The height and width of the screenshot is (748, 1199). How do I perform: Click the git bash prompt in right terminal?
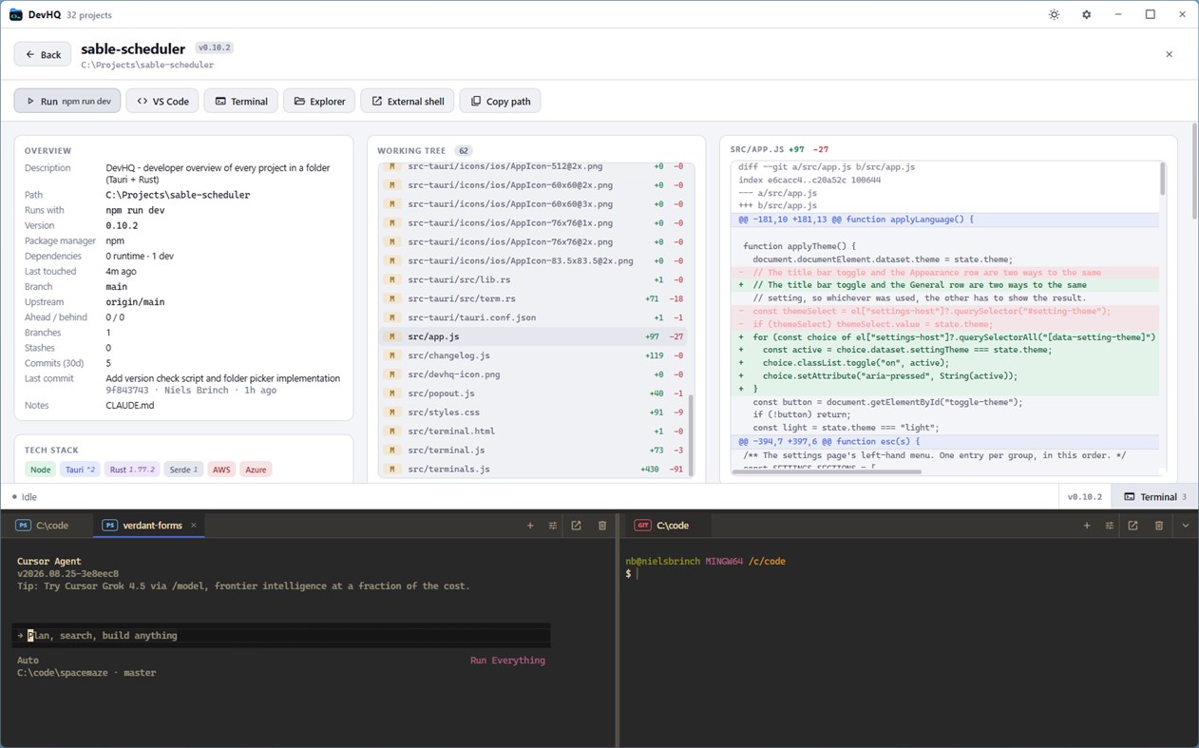[x=633, y=574]
